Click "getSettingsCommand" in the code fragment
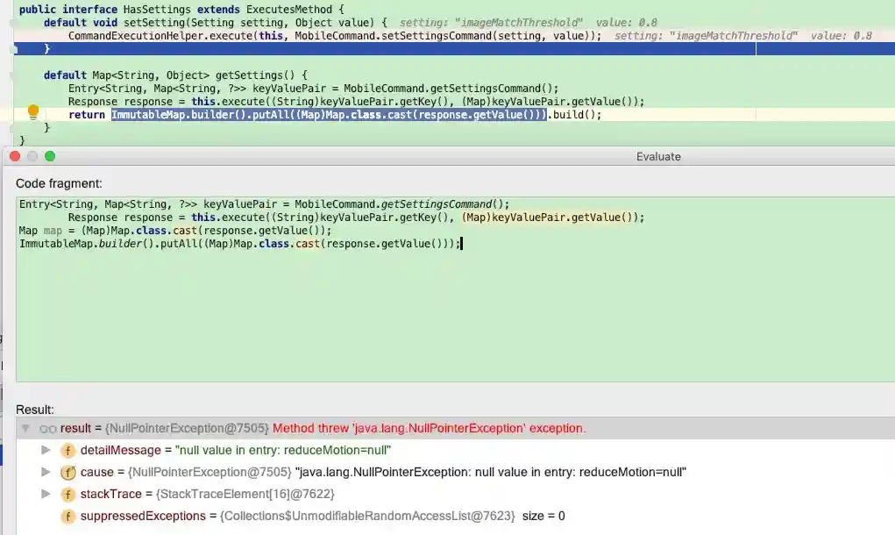The image size is (895, 535). (436, 204)
